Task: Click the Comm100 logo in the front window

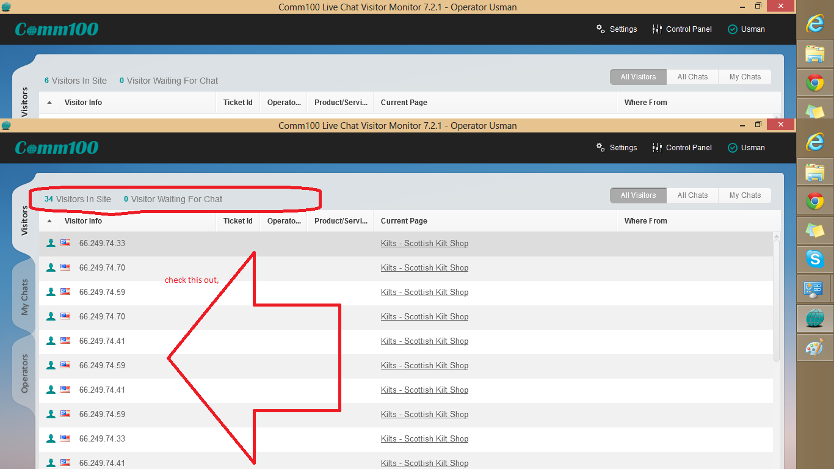Action: 57,148
